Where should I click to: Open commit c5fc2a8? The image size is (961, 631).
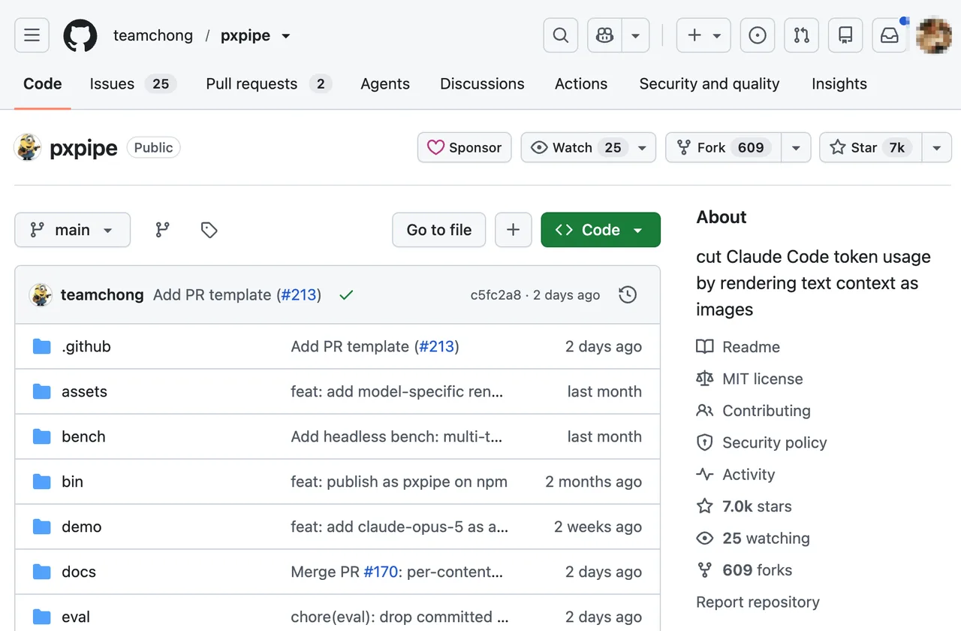pos(496,295)
